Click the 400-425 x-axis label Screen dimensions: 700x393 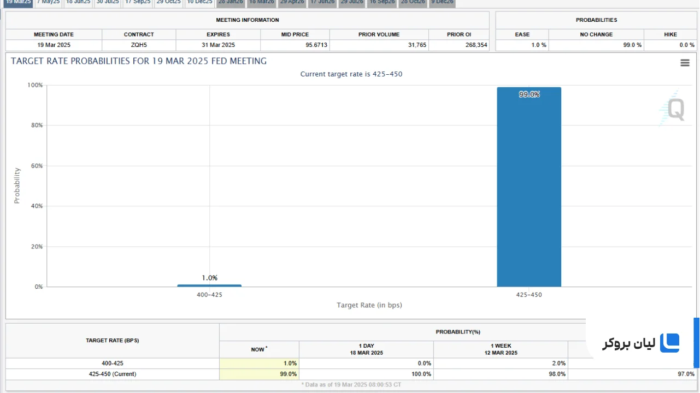209,295
